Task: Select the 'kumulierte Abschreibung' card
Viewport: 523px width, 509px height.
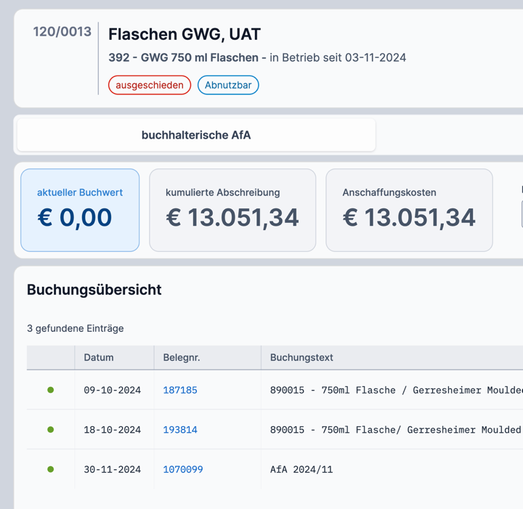Action: [x=232, y=210]
